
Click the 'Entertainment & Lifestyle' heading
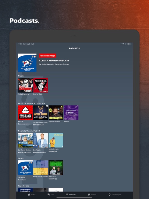pos(31,103)
